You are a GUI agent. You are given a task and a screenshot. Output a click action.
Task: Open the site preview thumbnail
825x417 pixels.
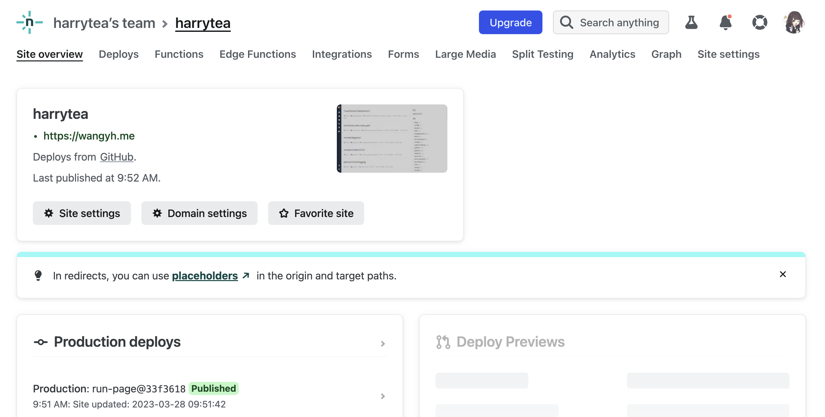coord(392,138)
